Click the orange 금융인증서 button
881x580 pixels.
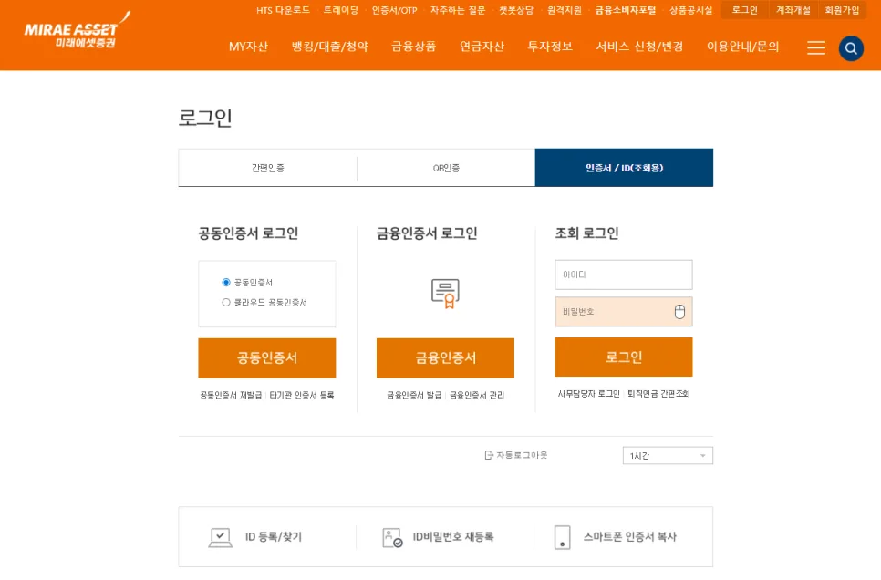446,358
